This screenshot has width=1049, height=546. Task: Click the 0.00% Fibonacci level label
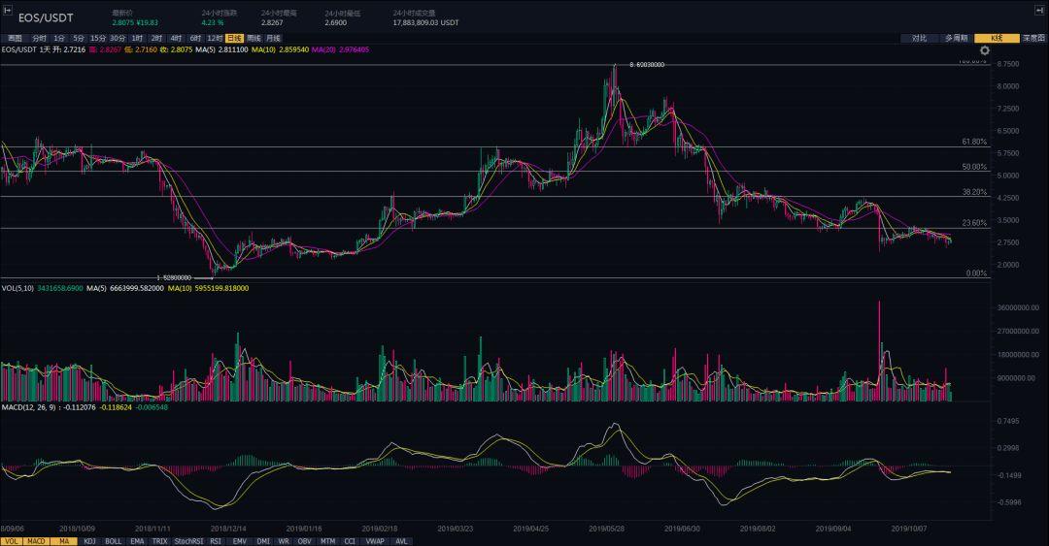pos(977,273)
